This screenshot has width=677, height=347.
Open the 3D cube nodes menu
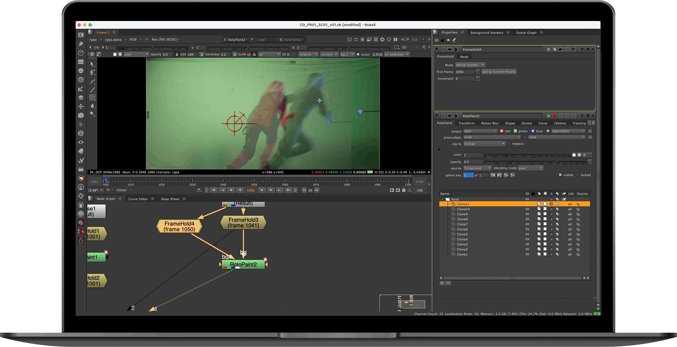81,115
